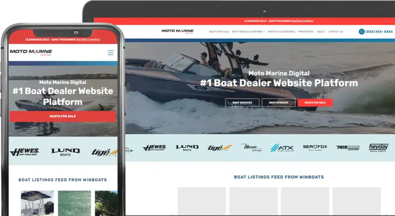This screenshot has width=395, height=216.
Task: Click the Sea Fox brand logo
Action: coord(315,148)
